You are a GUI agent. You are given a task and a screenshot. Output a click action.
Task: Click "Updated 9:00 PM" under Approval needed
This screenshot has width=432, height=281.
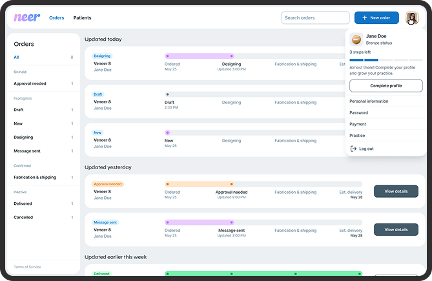(231, 197)
